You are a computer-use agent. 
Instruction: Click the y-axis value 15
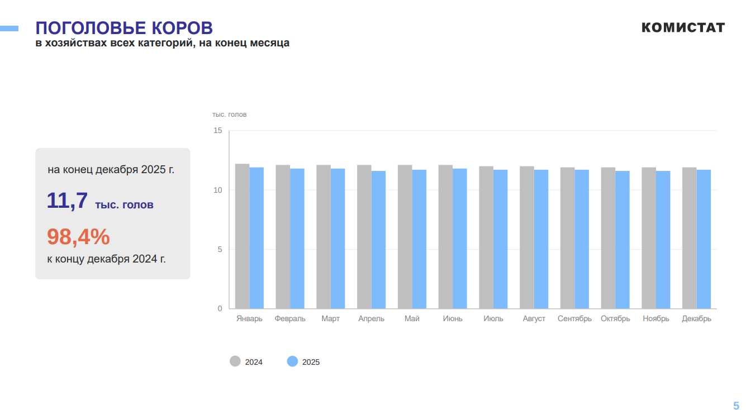point(217,131)
